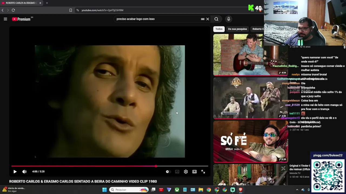Reload the YouTube page
Screen dimensions: 346x194
coord(13,10)
